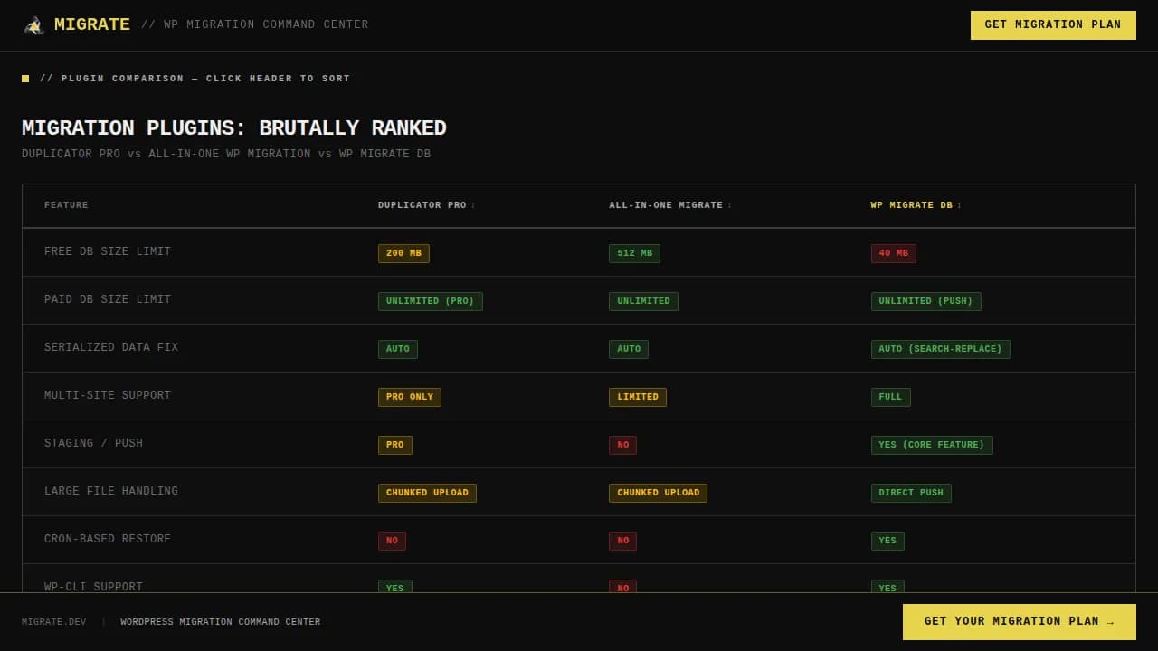Click the UNLIMITED (PUSH) badge
The image size is (1158, 651).
coord(926,301)
